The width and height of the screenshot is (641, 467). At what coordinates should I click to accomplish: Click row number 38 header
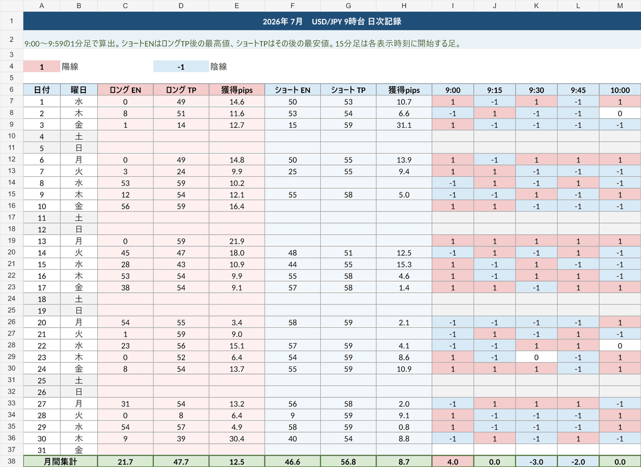pos(11,461)
